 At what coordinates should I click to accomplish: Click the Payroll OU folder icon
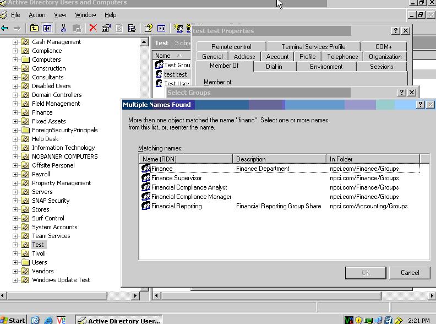(x=25, y=174)
